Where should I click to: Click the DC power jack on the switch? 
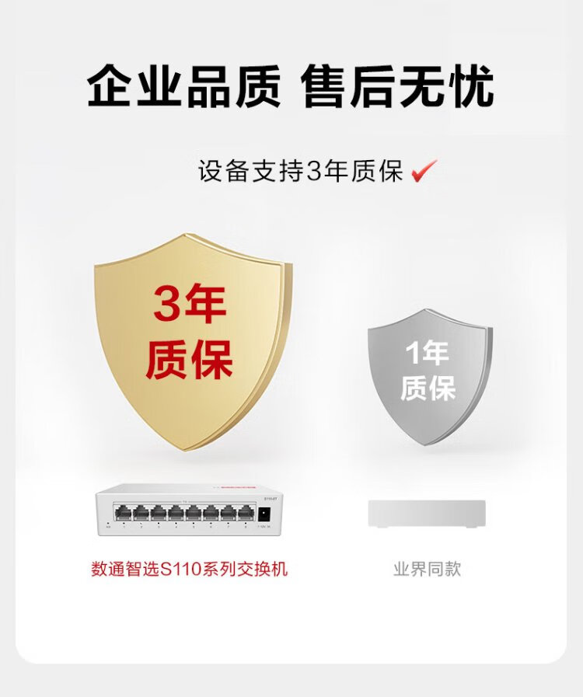pos(264,514)
